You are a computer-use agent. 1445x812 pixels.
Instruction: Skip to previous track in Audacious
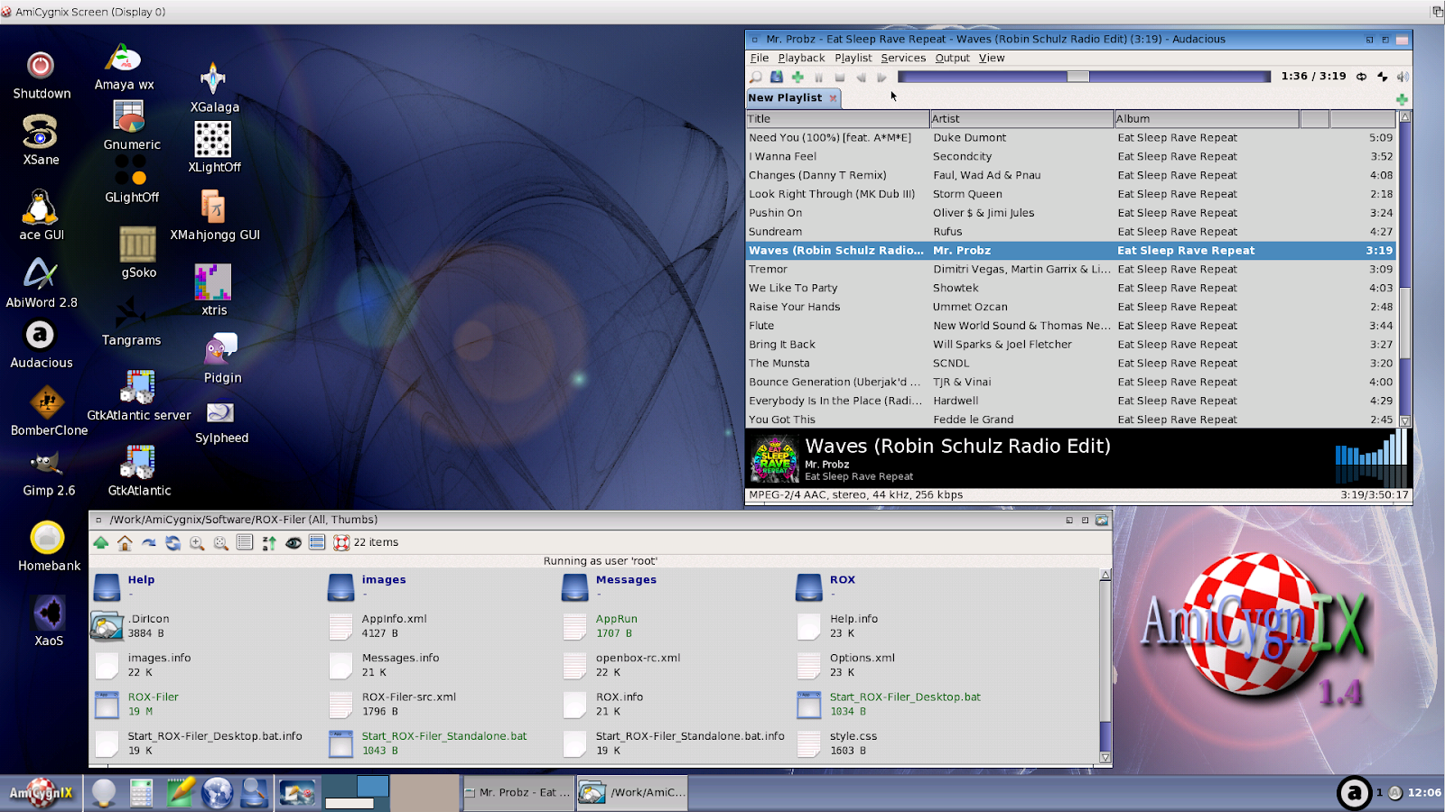861,78
